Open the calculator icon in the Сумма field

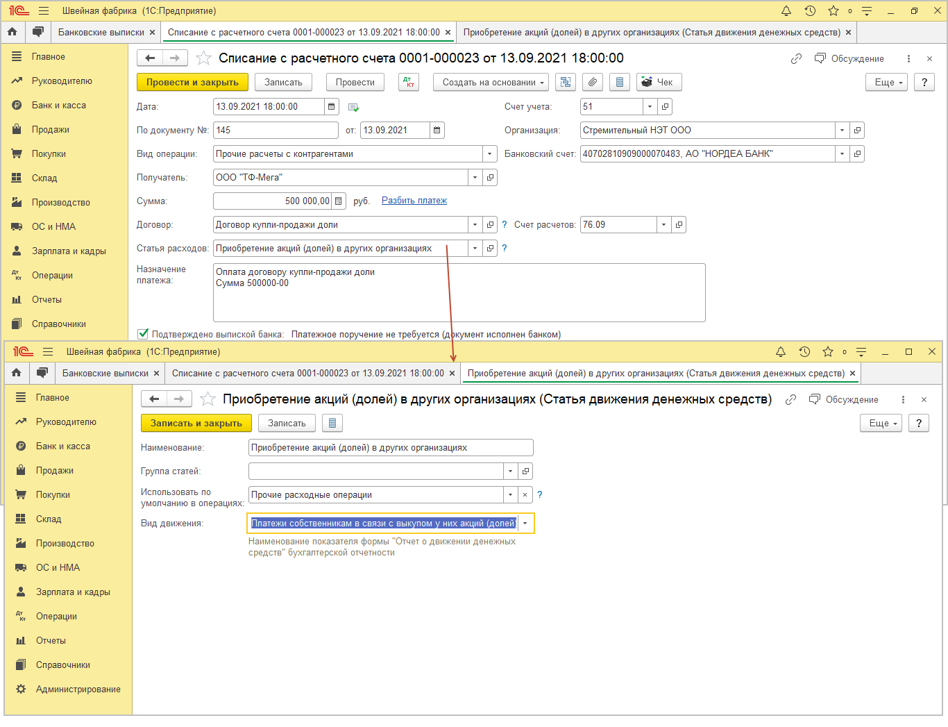coord(339,201)
